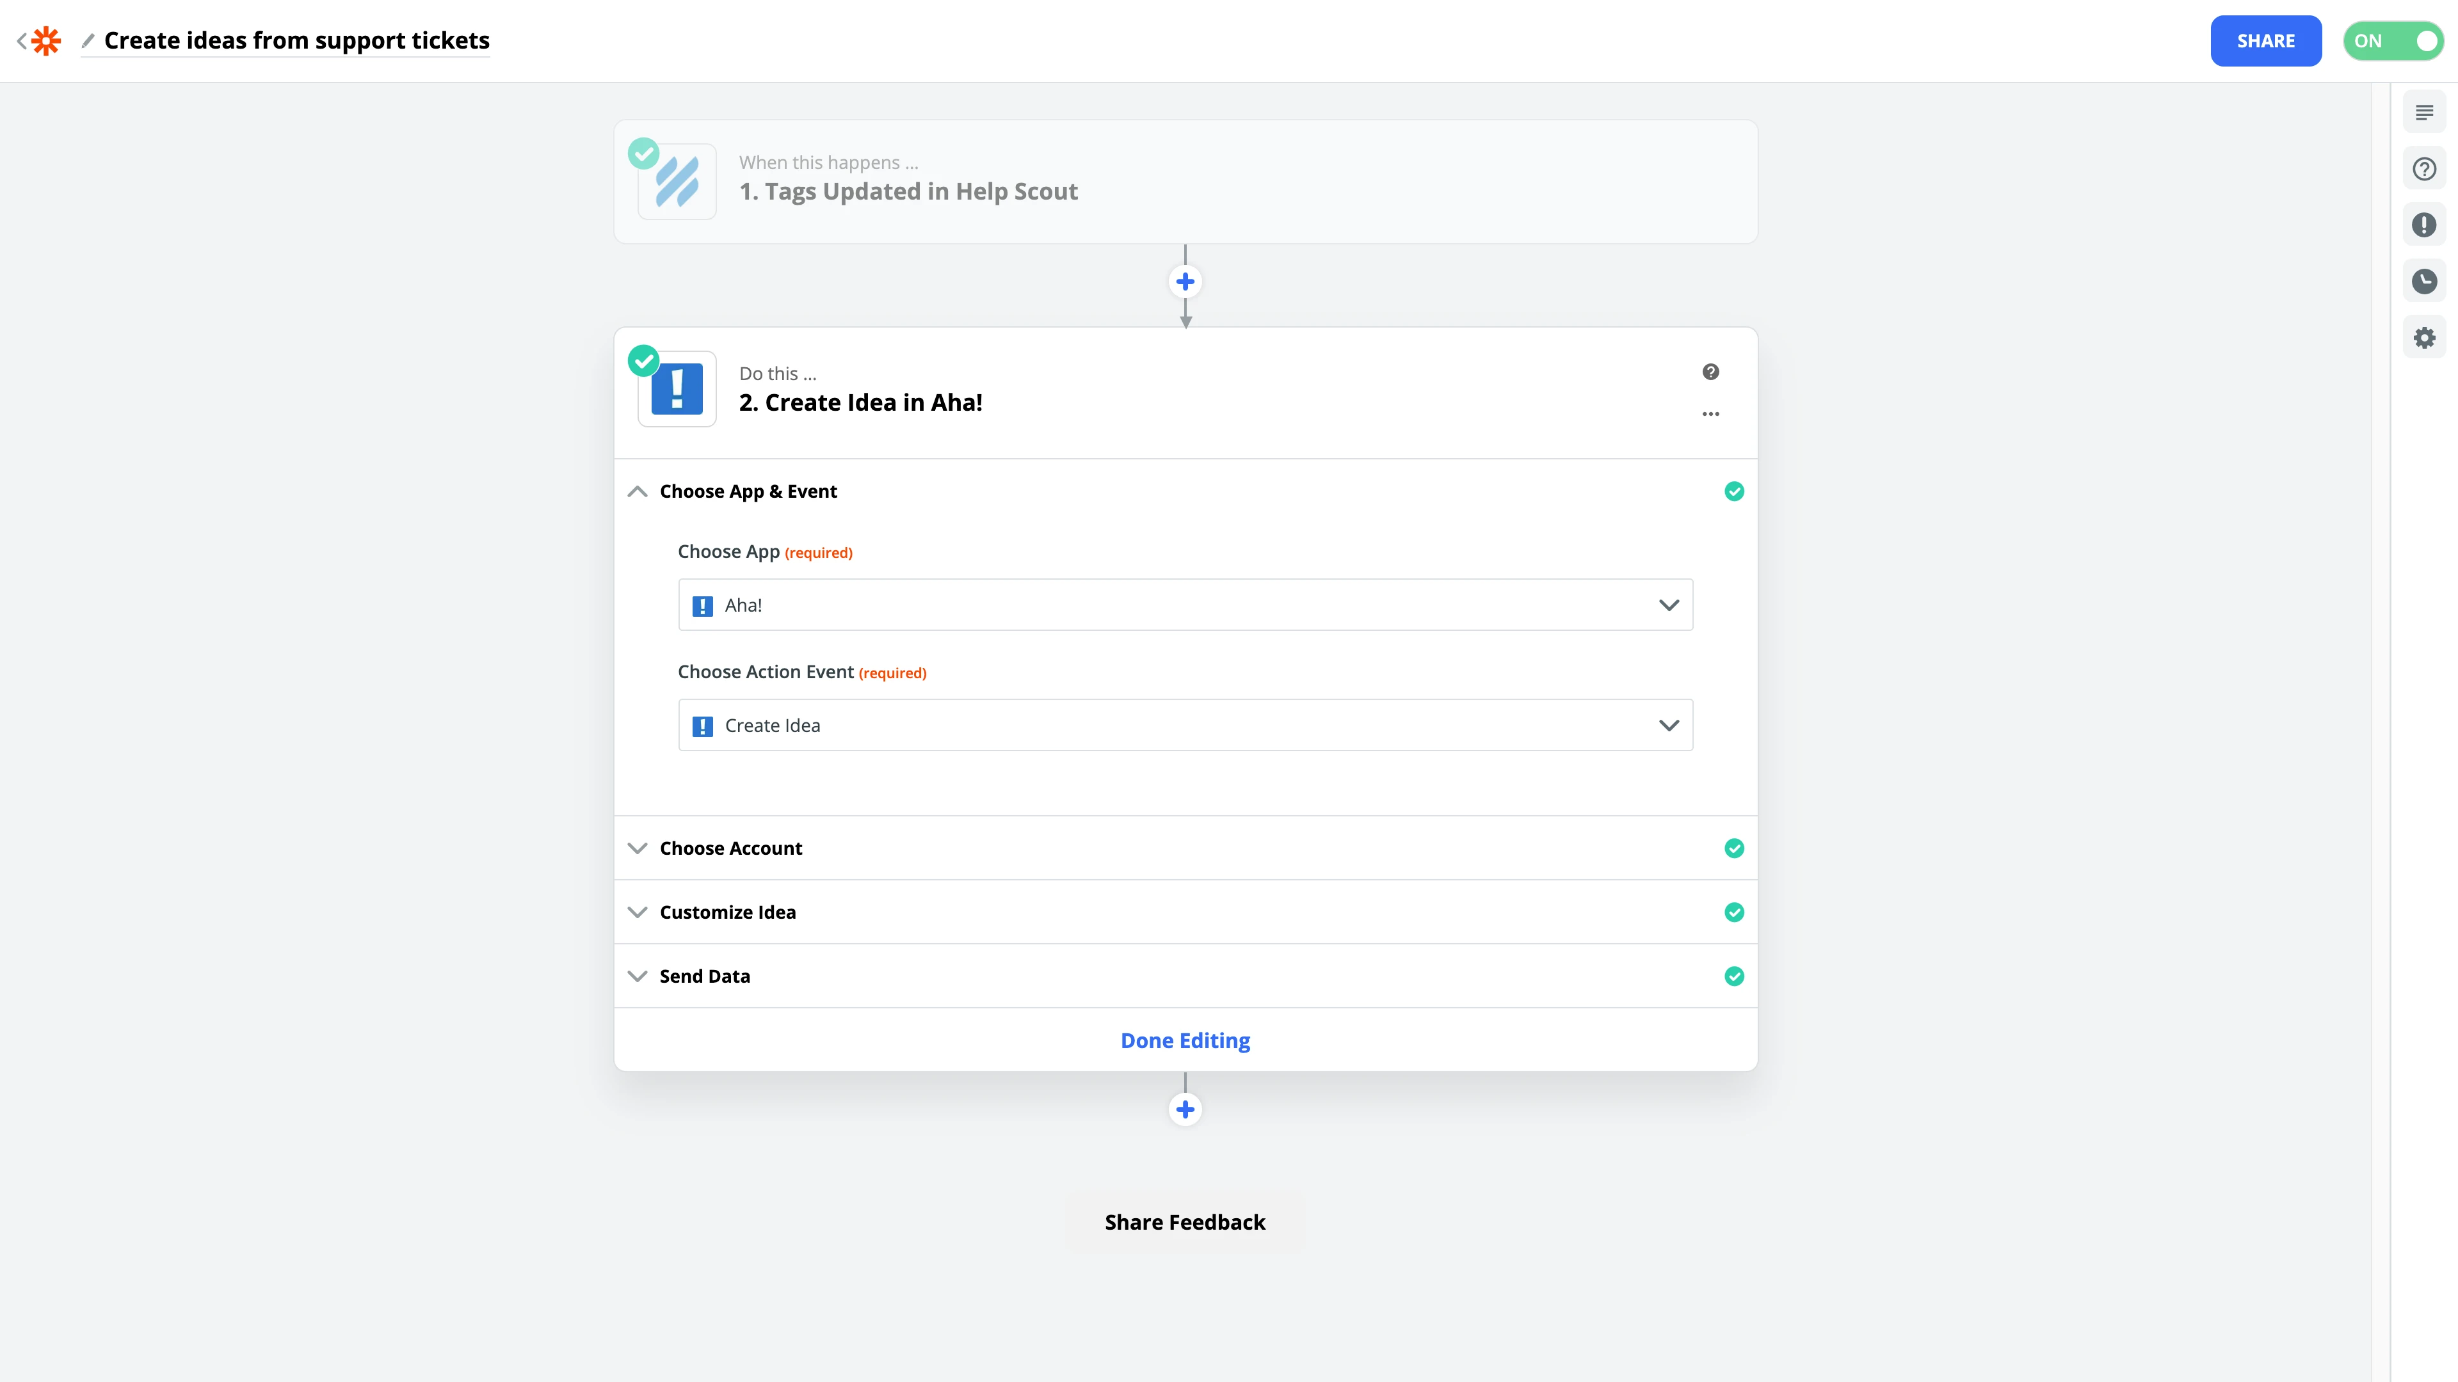Image resolution: width=2458 pixels, height=1382 pixels.
Task: Click the Help Scout trigger app icon
Action: click(x=677, y=181)
